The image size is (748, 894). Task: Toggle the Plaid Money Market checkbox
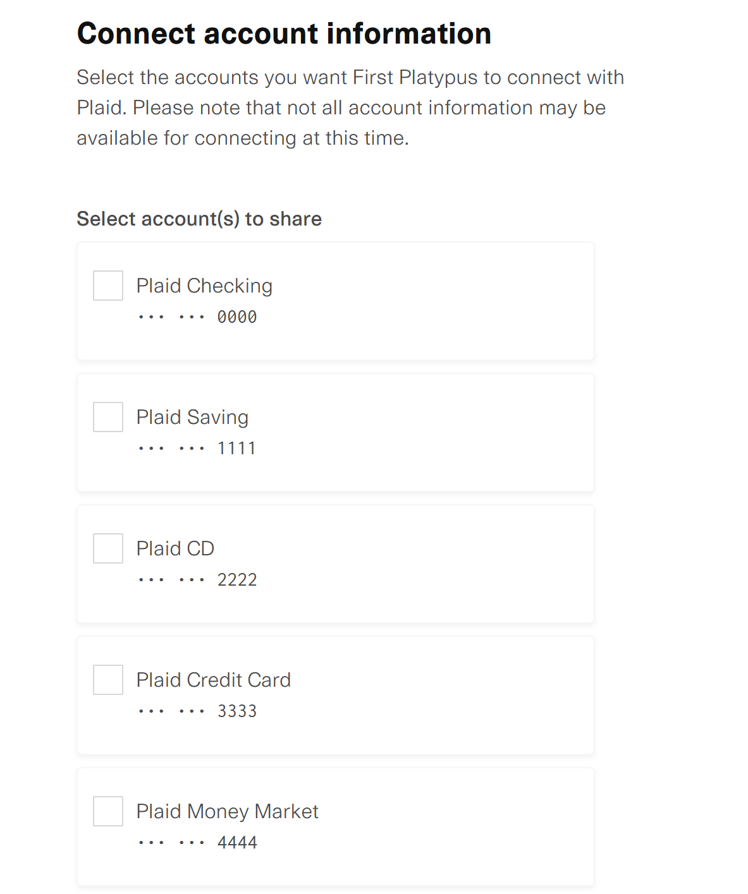108,811
